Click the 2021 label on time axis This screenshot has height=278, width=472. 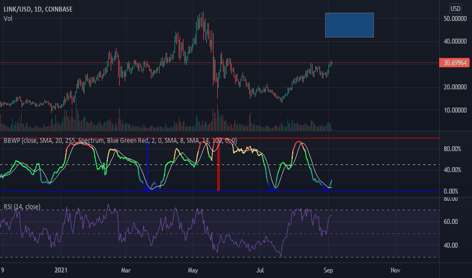click(x=61, y=270)
